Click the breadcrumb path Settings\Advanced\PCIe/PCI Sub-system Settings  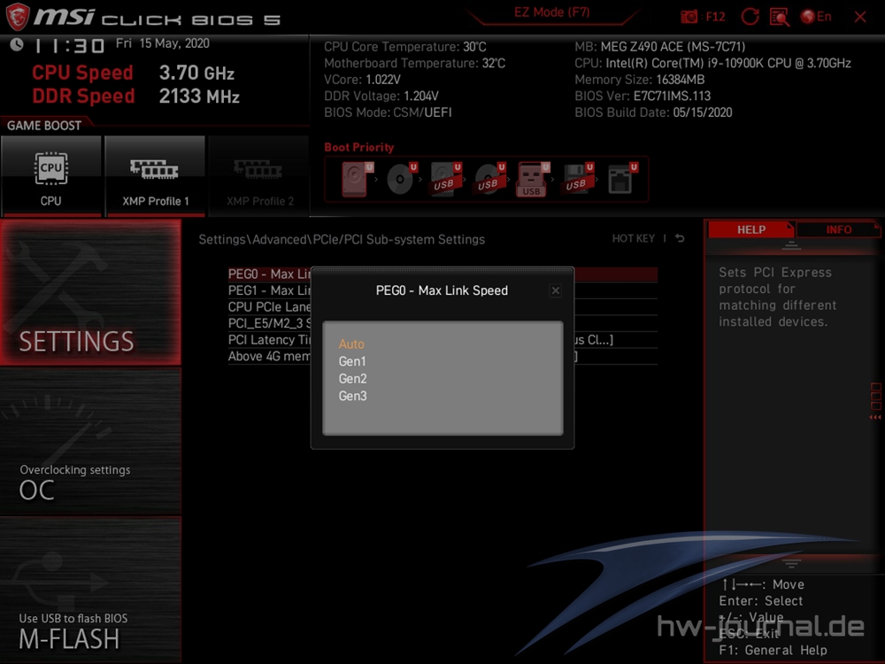[342, 239]
